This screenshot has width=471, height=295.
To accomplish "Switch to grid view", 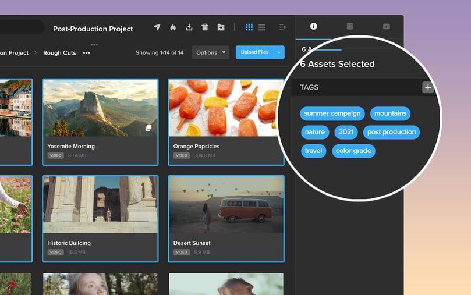I will (x=249, y=27).
